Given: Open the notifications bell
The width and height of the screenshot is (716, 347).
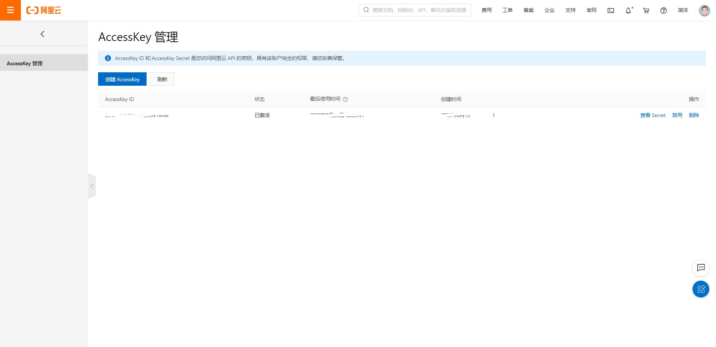Looking at the screenshot, I should [628, 10].
